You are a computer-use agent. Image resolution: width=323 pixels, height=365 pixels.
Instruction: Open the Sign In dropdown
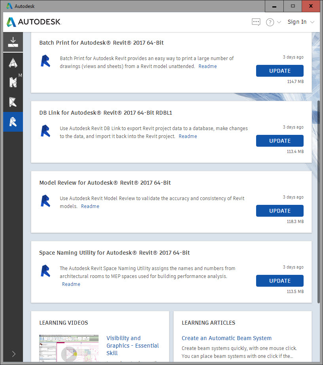301,22
